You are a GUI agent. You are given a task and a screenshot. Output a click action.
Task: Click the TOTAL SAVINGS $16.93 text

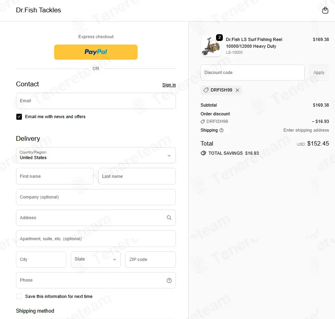coord(233,153)
